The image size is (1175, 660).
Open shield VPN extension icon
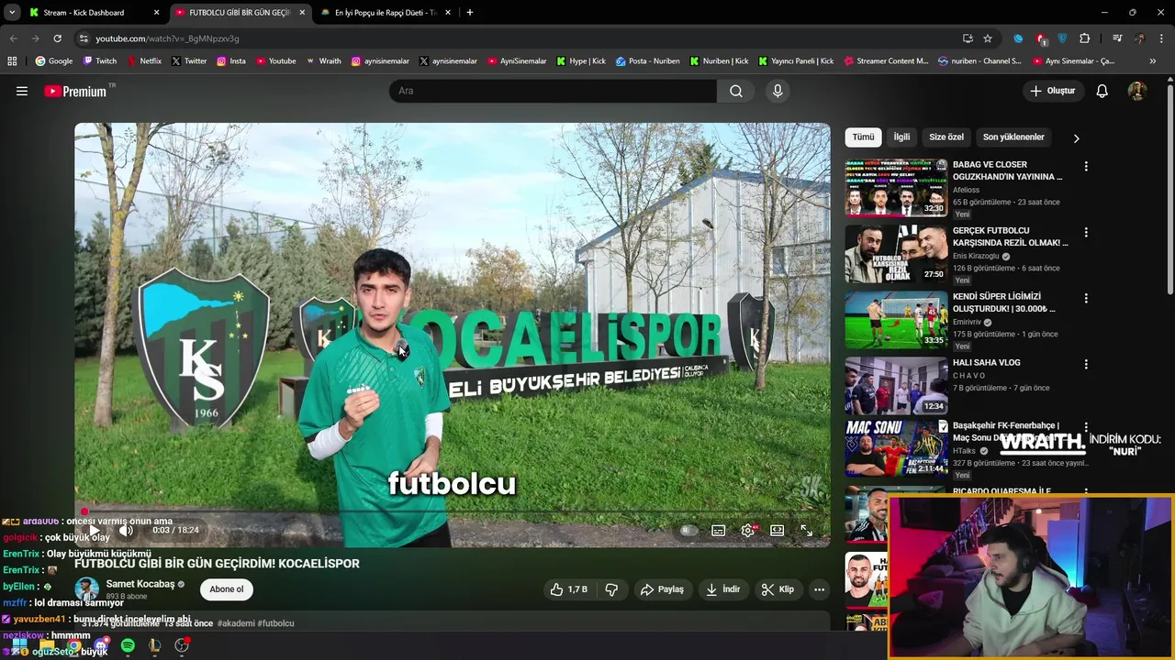pyautogui.click(x=1063, y=38)
